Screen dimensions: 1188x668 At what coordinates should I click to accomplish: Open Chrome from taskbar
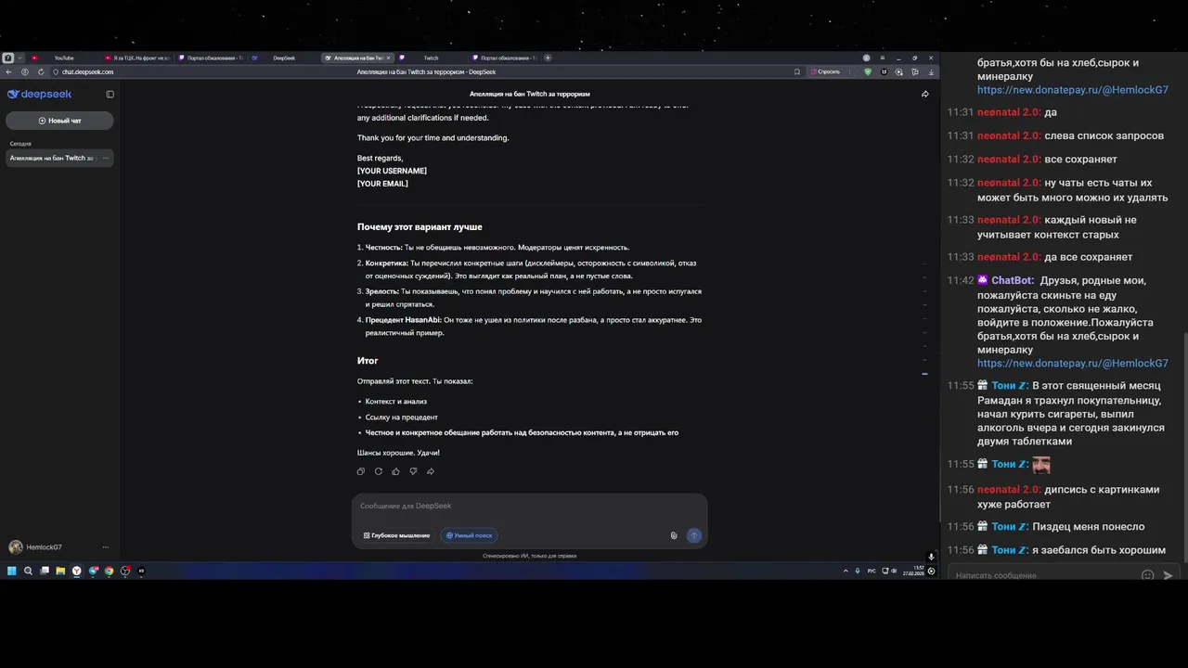point(109,571)
